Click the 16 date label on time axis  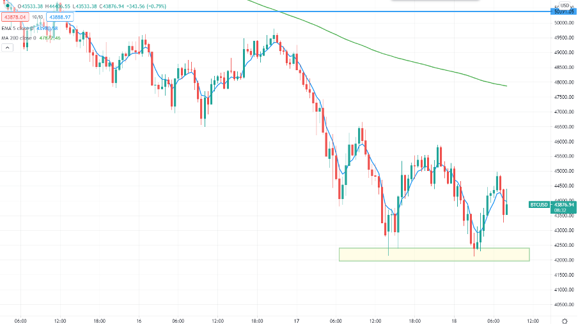(139, 321)
